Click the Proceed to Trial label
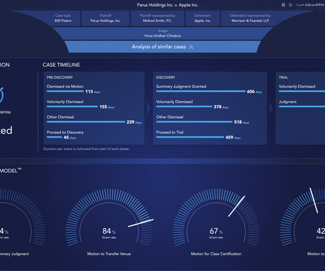Screen dimensions: 325x271 point(170,132)
